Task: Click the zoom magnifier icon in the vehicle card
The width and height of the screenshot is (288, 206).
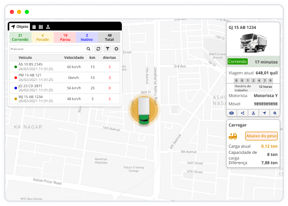Action: point(275,113)
